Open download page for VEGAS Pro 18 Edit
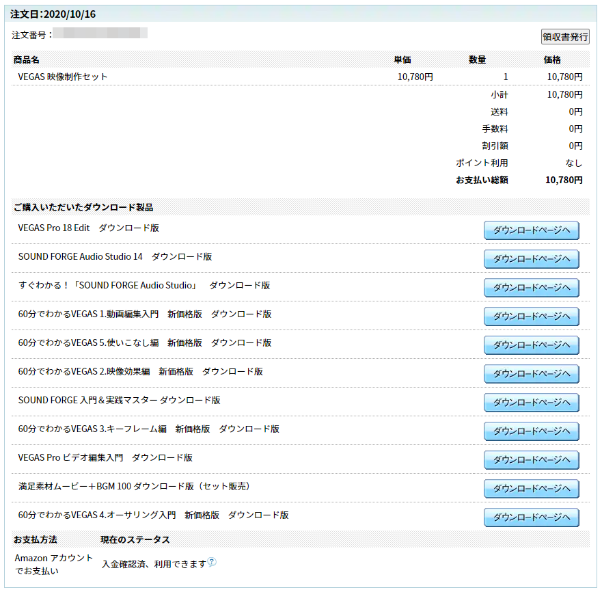Screen dimensions: 602x592 click(x=531, y=230)
